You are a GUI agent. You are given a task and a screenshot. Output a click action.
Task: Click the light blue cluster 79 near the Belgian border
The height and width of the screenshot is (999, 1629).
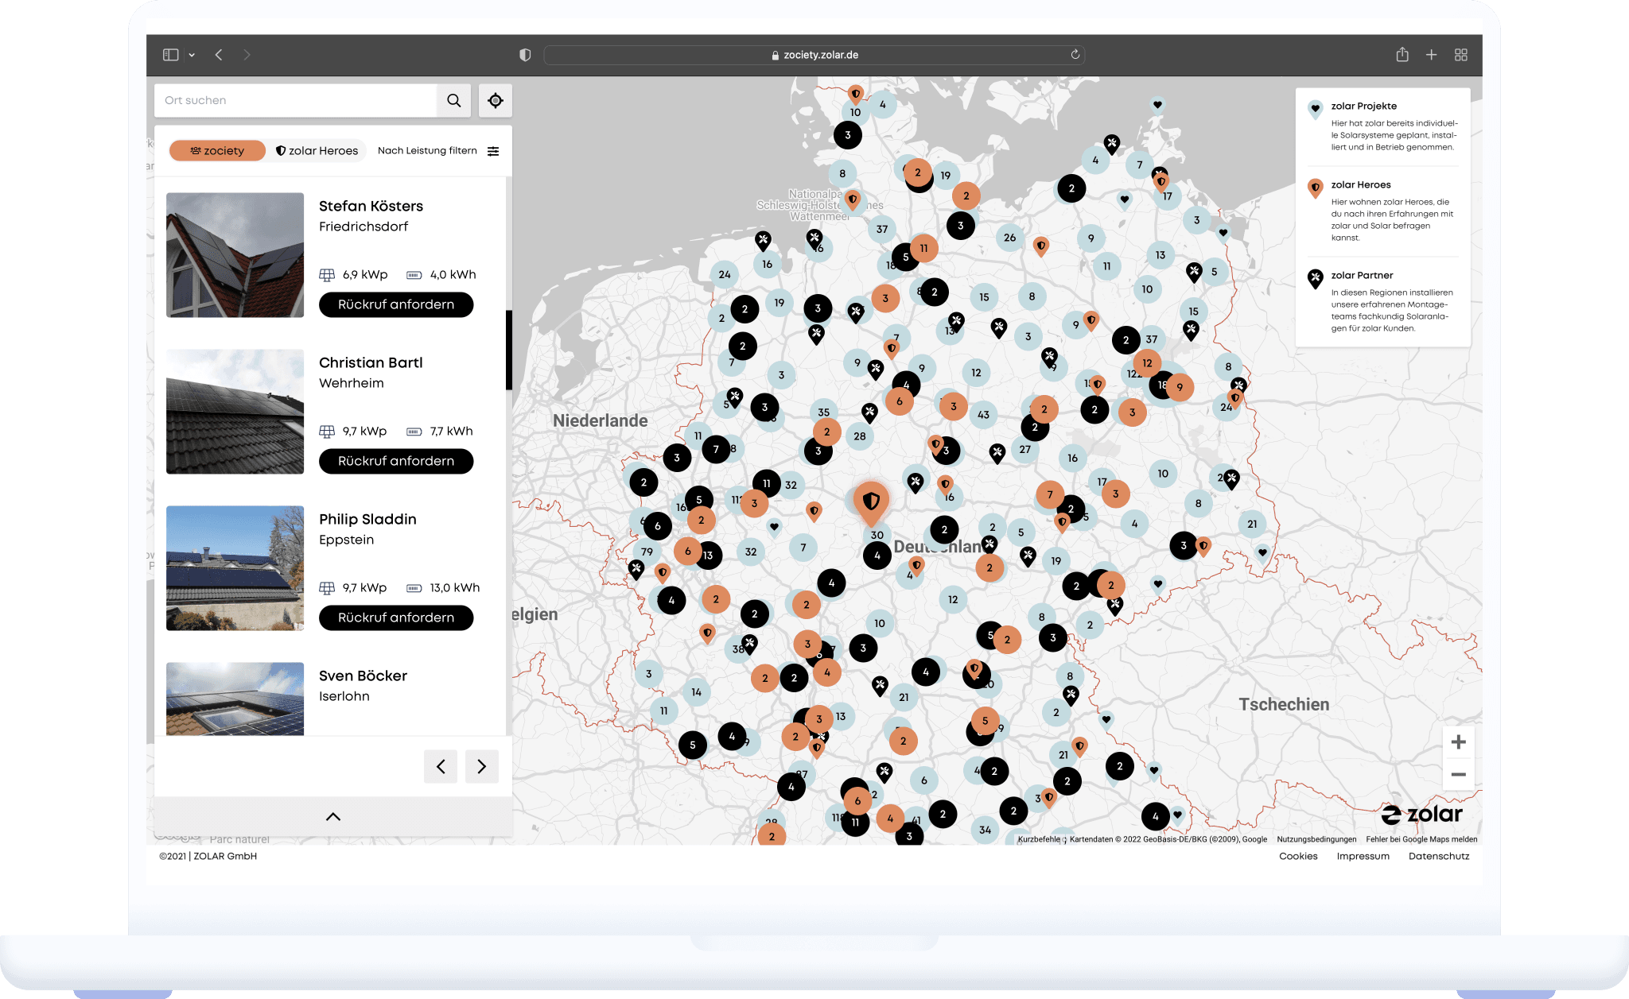tap(647, 552)
